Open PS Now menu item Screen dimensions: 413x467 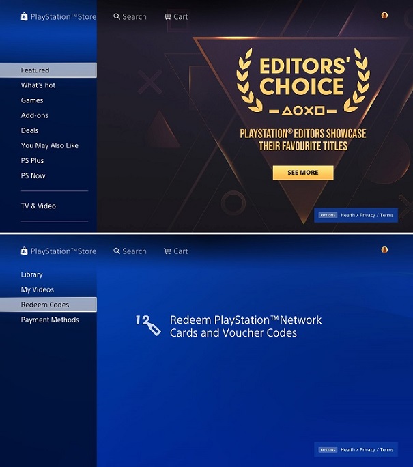point(33,175)
